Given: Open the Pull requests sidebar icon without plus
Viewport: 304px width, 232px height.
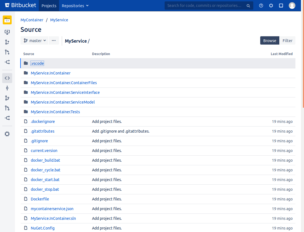Looking at the screenshot, I should 7,108.
